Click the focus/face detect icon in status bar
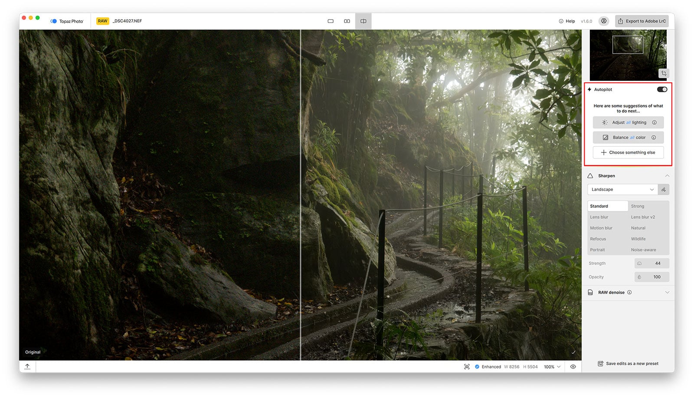This screenshot has height=398, width=694. pyautogui.click(x=467, y=366)
